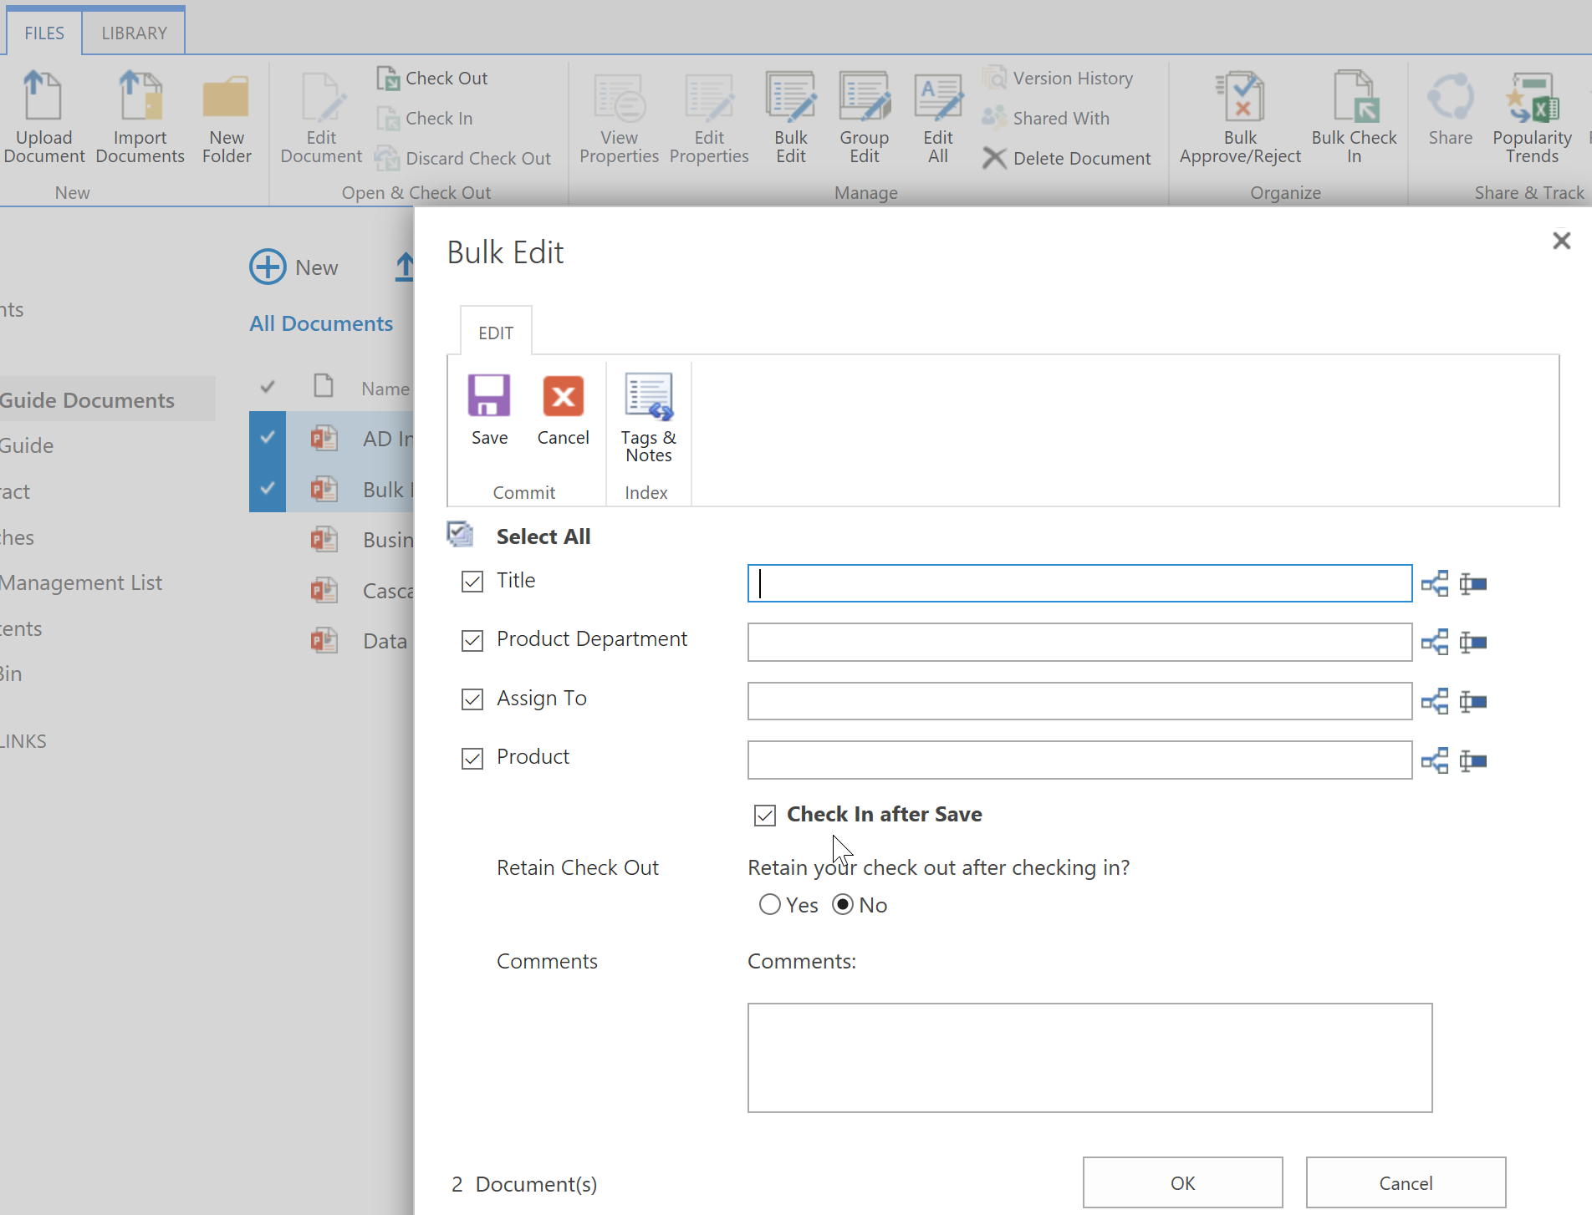Click the Save icon in Bulk Edit ribbon

(x=489, y=395)
